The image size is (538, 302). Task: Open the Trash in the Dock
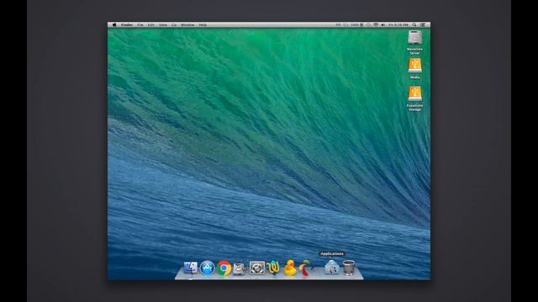349,268
